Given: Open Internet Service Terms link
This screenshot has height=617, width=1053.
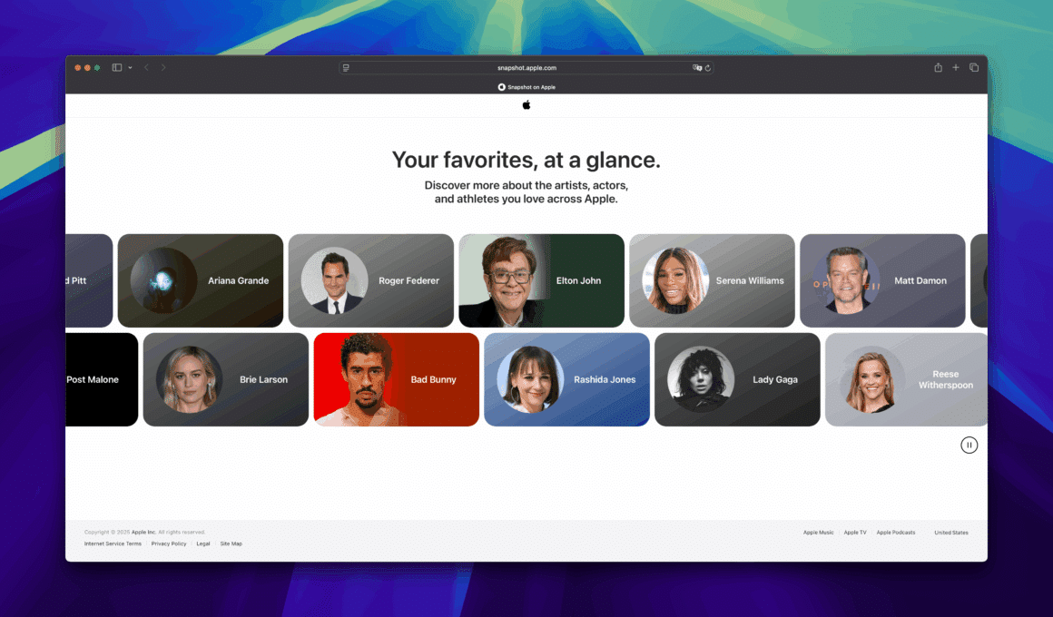Looking at the screenshot, I should coord(113,544).
